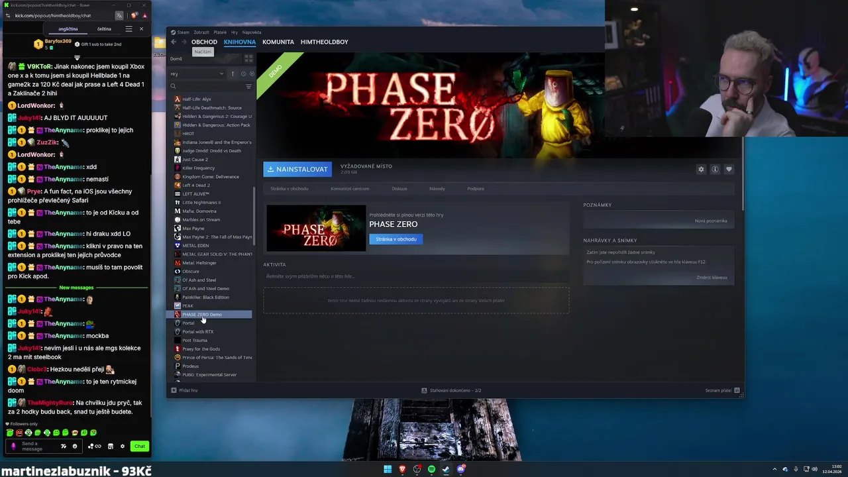
Task: Switch to OBCHOD tab
Action: tap(204, 42)
